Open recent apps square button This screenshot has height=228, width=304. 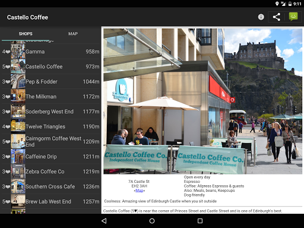pyautogui.click(x=200, y=221)
